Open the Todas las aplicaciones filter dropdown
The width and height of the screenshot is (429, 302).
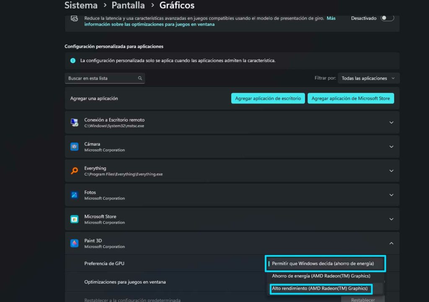tap(369, 78)
